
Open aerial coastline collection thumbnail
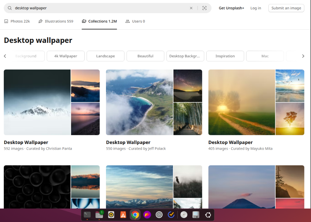click(x=140, y=102)
